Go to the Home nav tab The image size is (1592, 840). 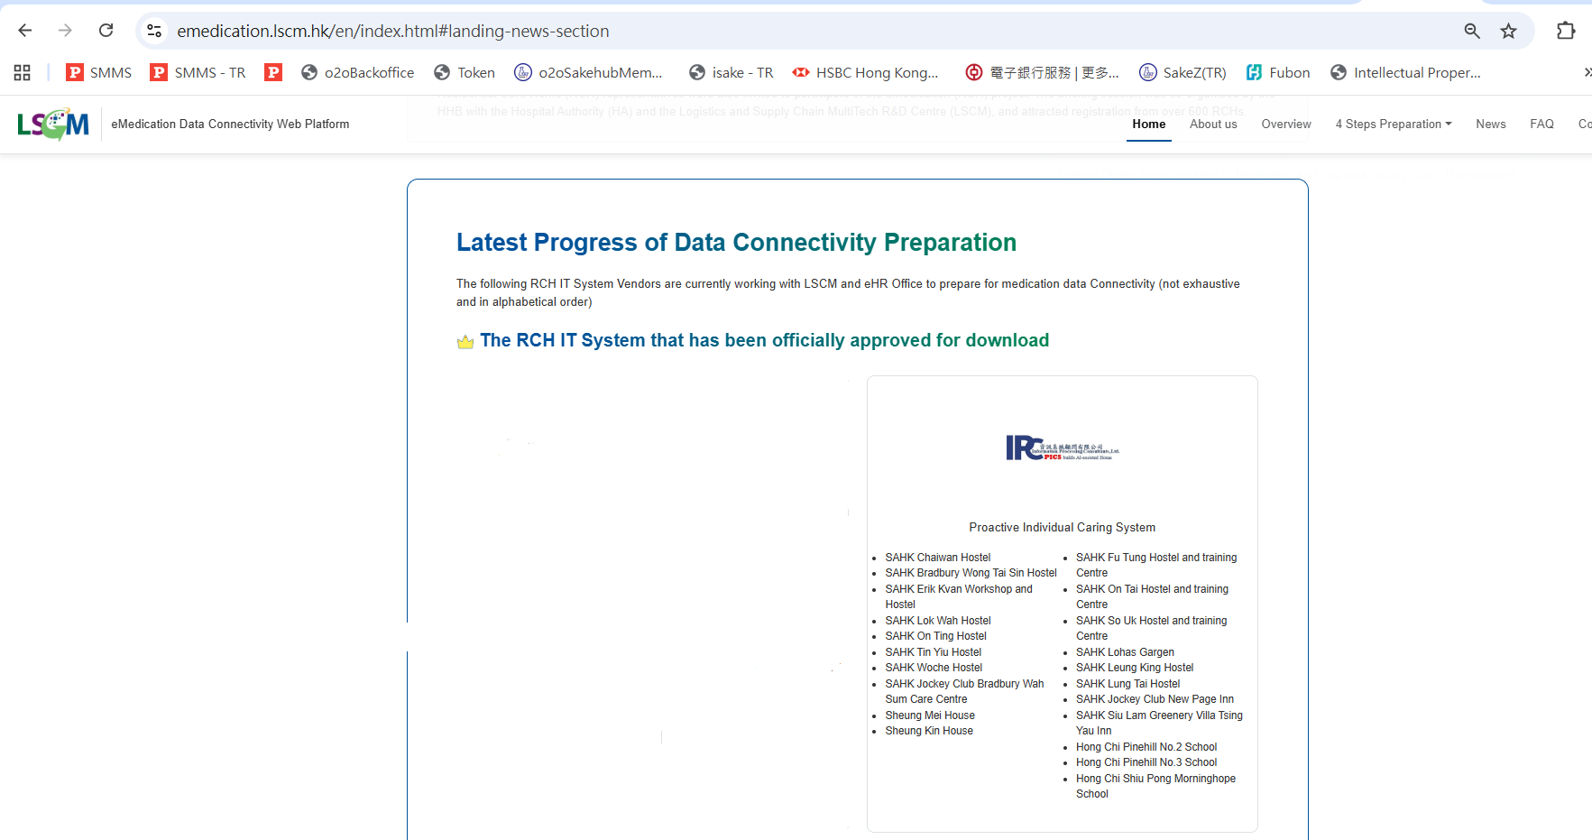pos(1148,125)
